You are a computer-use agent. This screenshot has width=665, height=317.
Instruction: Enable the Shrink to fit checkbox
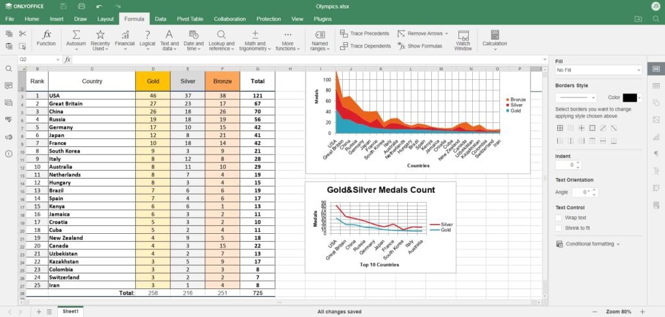tap(558, 228)
